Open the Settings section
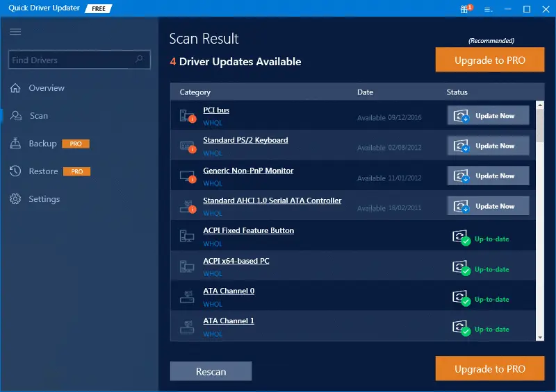556x392 pixels. 44,199
